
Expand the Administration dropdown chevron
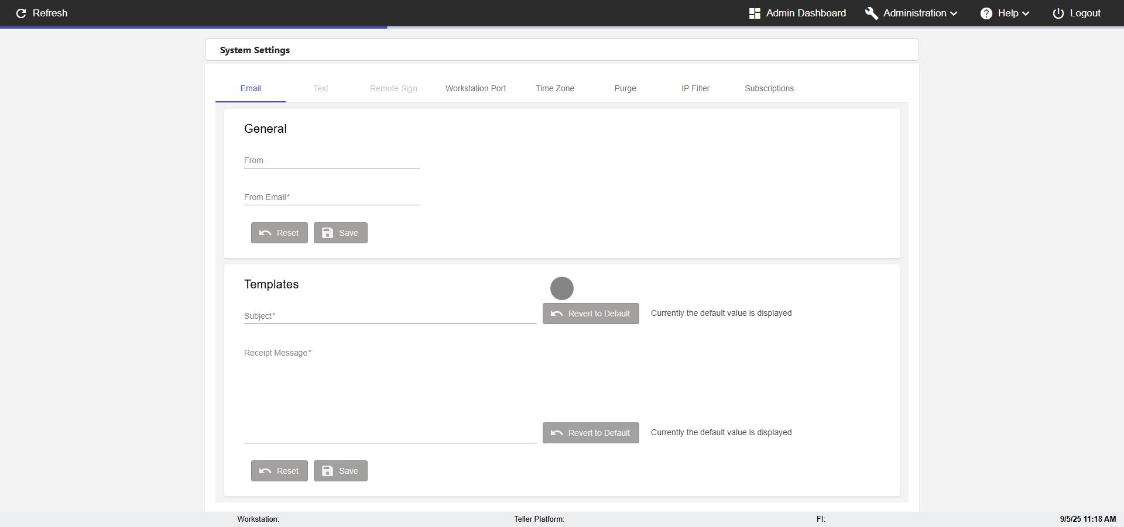pyautogui.click(x=954, y=13)
